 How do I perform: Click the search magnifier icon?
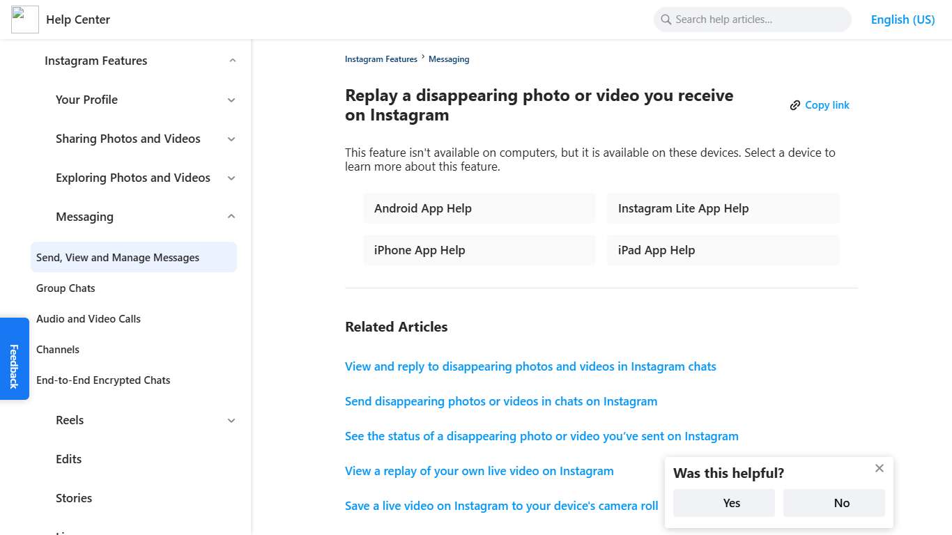(x=666, y=20)
